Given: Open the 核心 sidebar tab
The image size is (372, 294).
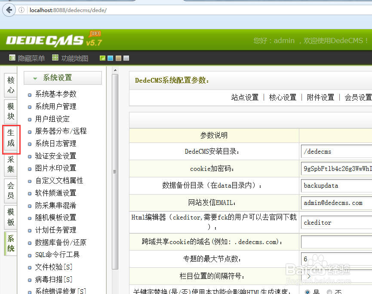Looking at the screenshot, I should [x=11, y=85].
